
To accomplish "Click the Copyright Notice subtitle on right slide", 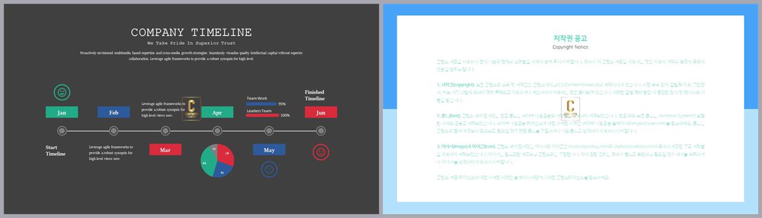I will point(570,47).
